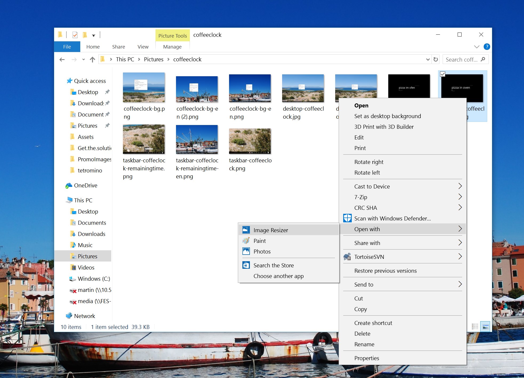Select Set as desktop background

click(x=387, y=116)
